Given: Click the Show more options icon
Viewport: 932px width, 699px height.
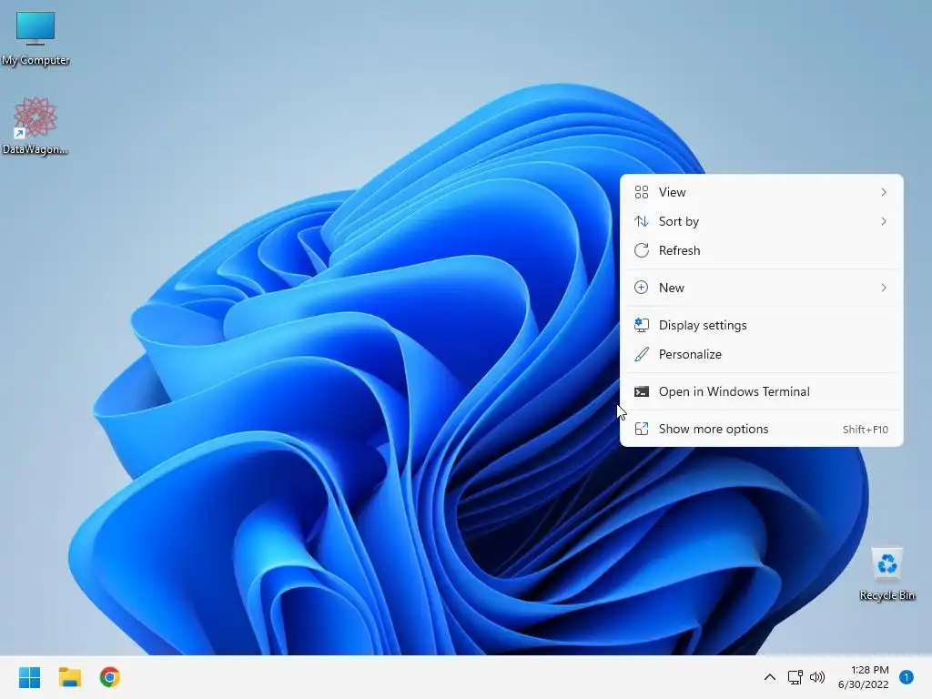Looking at the screenshot, I should (x=642, y=430).
